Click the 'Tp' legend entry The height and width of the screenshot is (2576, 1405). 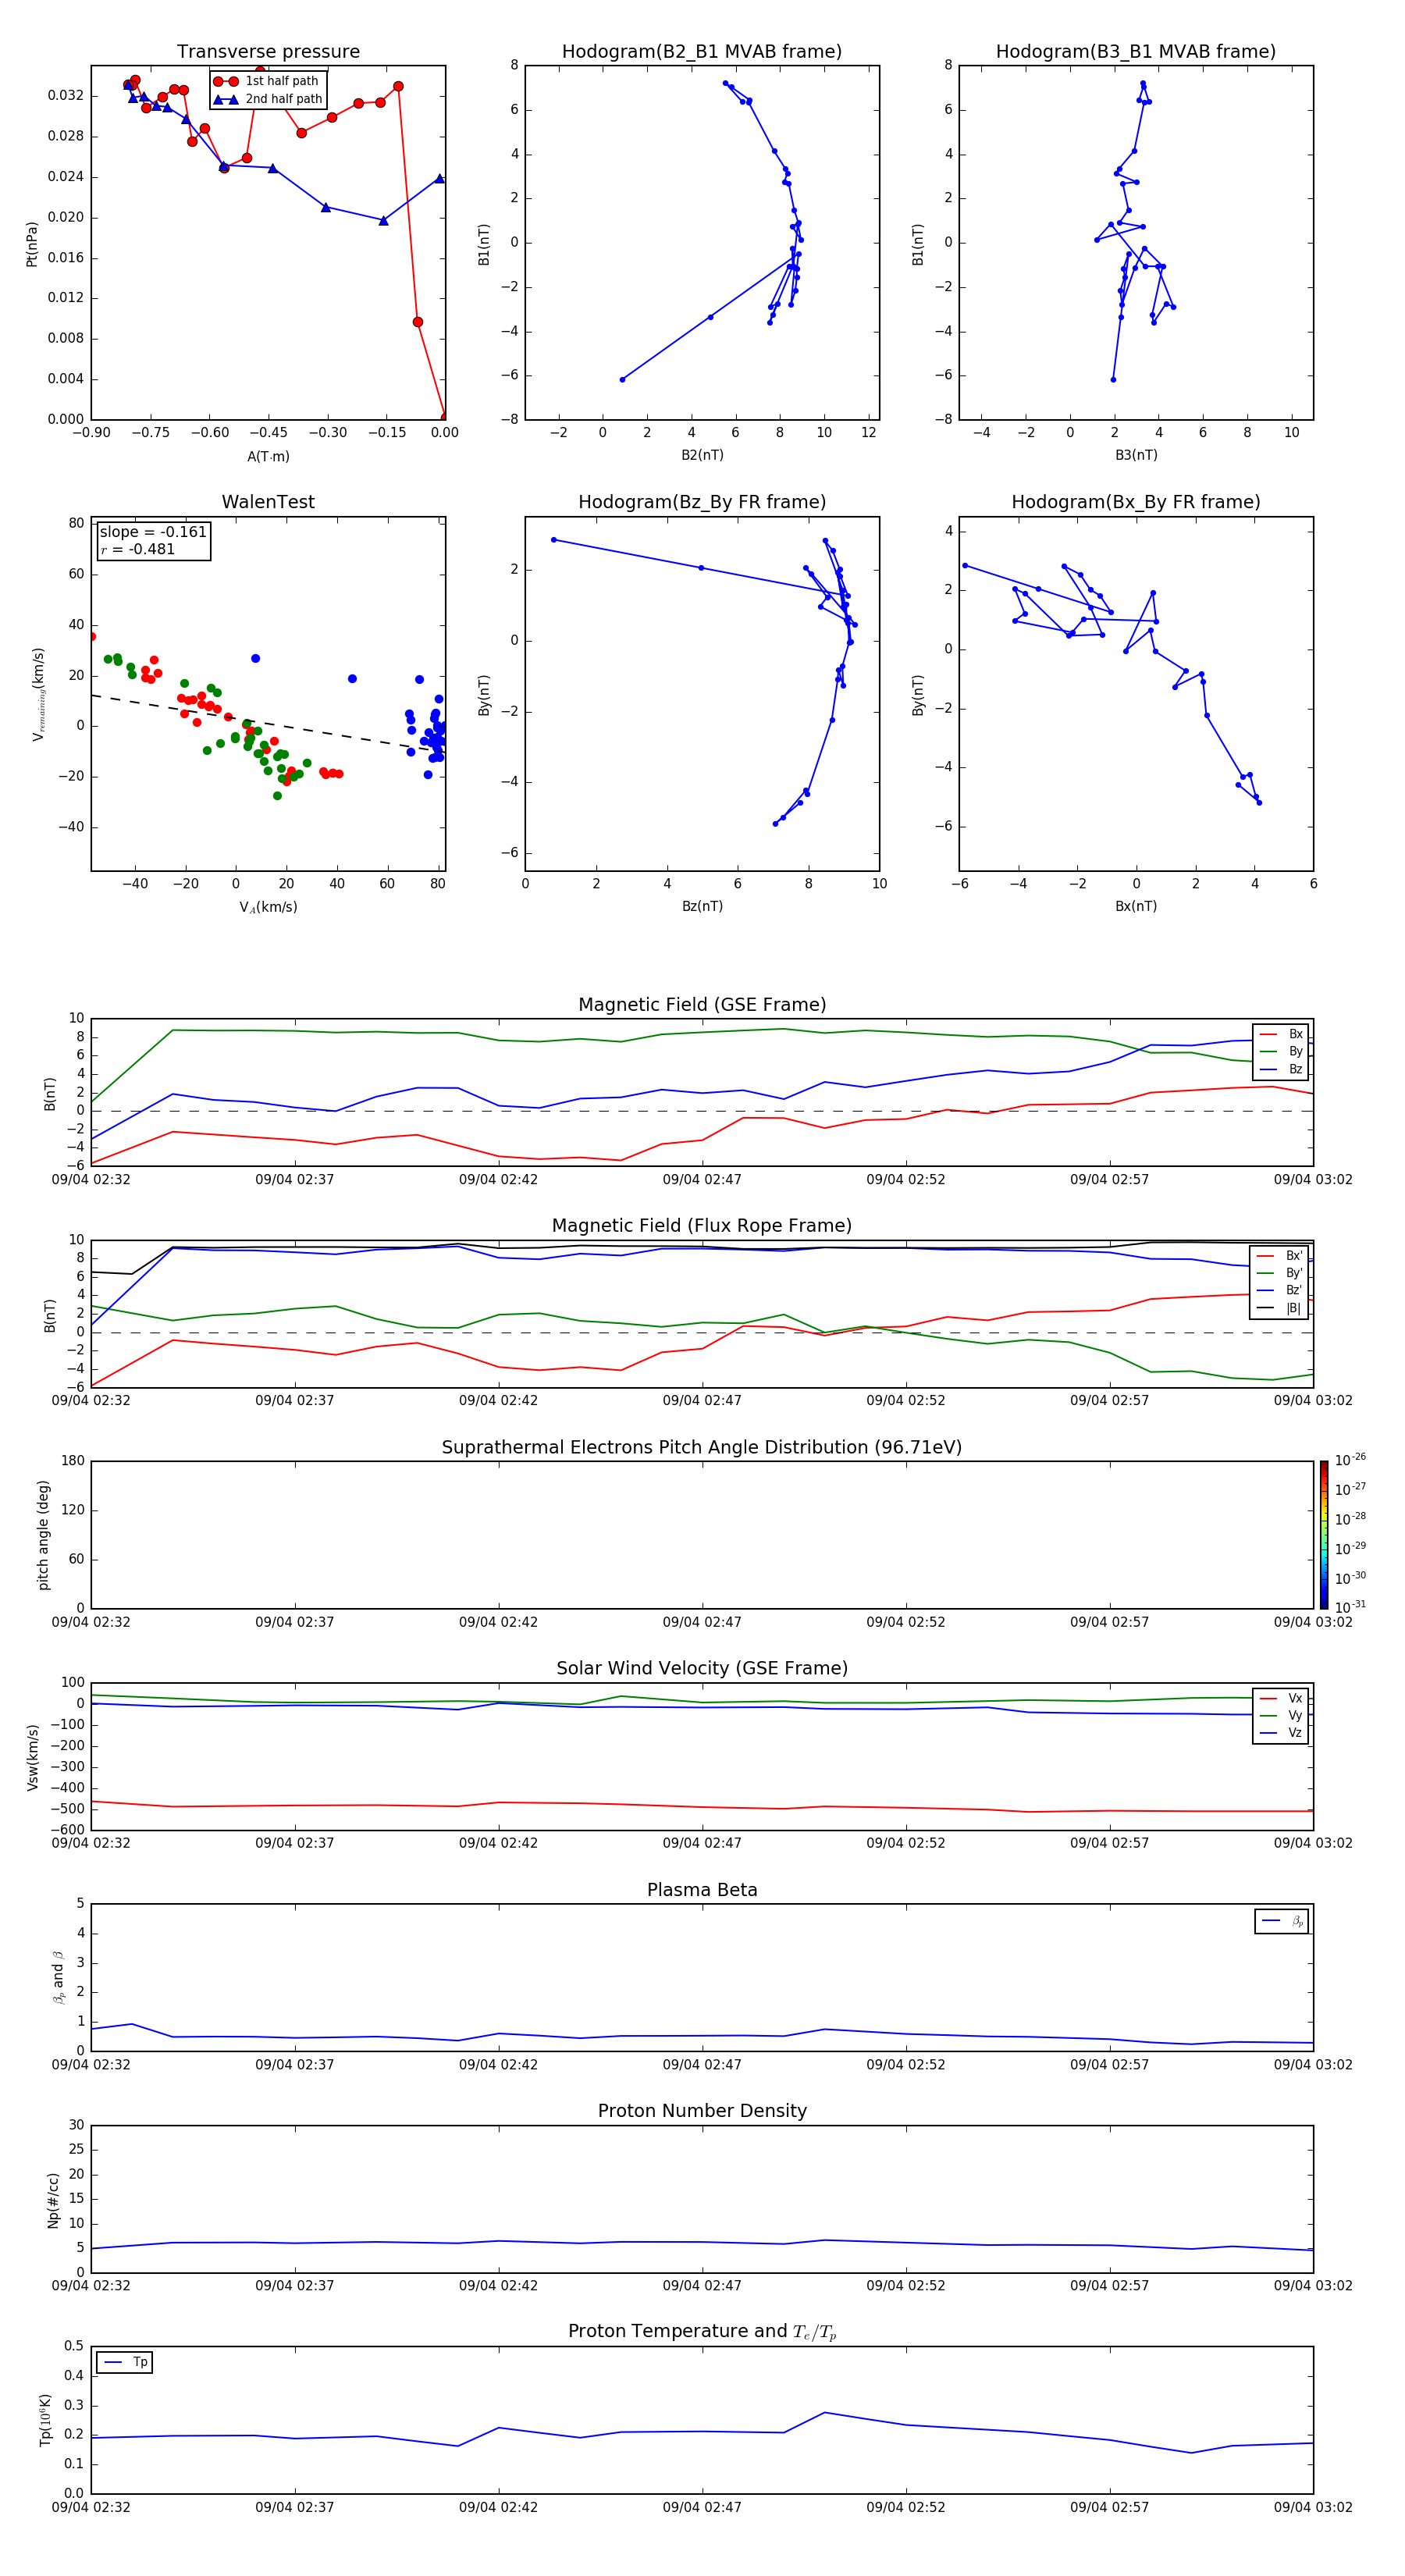point(125,2362)
